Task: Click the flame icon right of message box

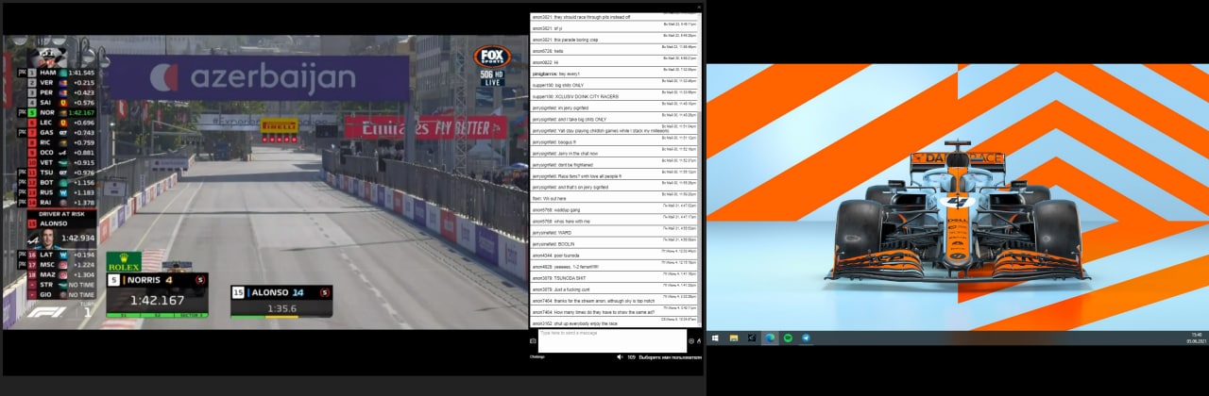Action: tap(700, 341)
